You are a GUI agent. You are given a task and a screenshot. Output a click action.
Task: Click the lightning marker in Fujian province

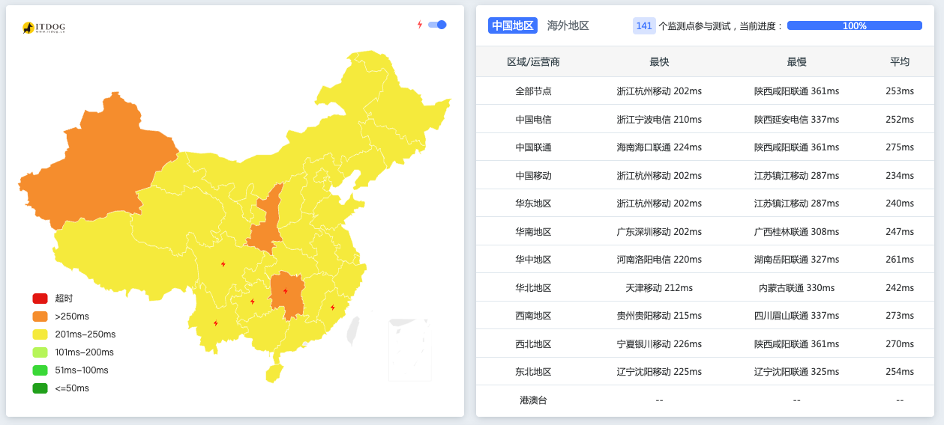tap(333, 308)
